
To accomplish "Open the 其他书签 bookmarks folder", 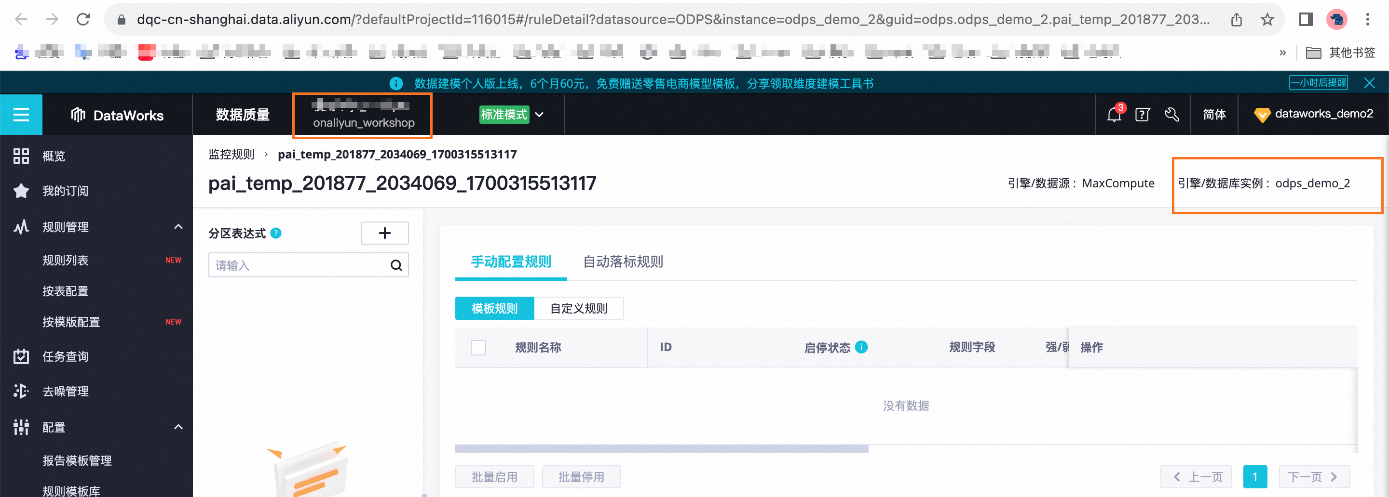I will [x=1340, y=53].
